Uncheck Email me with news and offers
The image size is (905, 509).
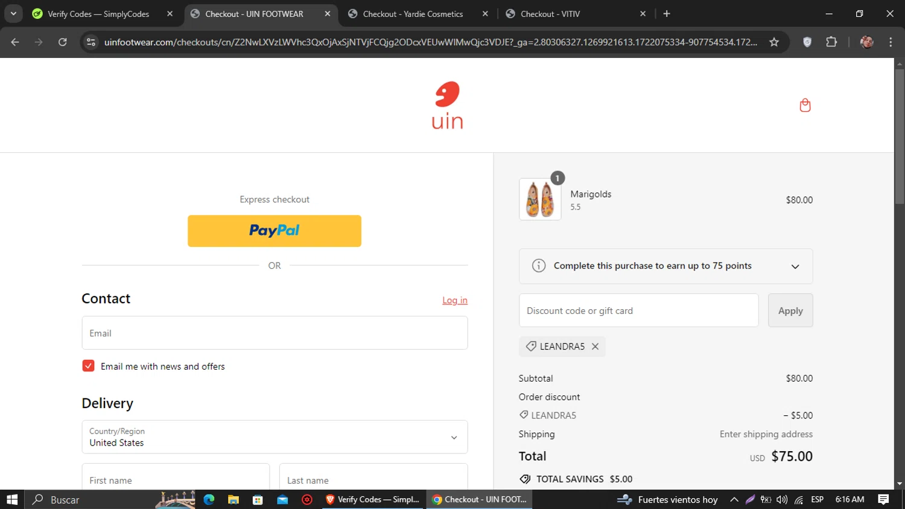coord(88,366)
